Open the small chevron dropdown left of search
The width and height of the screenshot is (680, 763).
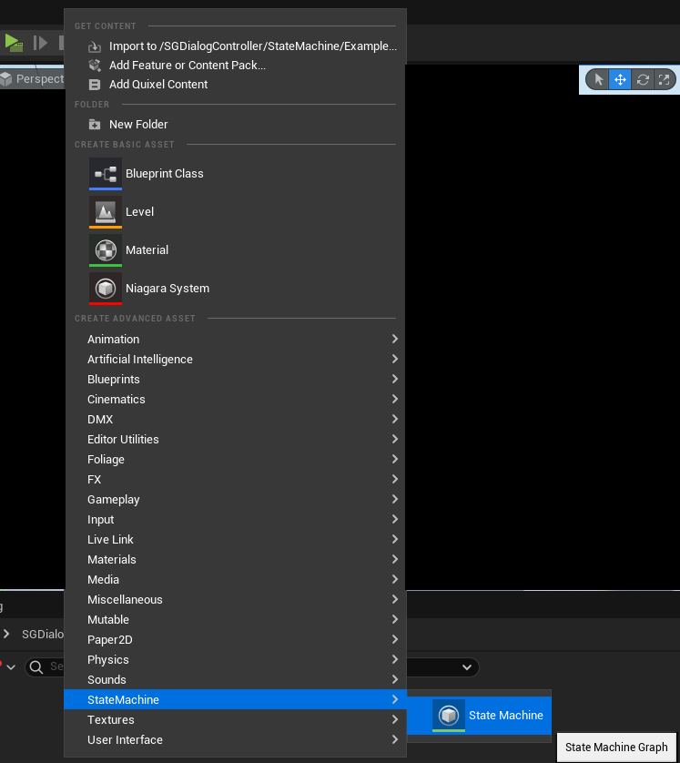11,667
